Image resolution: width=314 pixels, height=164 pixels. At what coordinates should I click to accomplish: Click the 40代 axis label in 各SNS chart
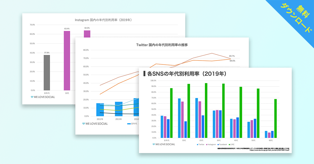[x=236, y=141]
